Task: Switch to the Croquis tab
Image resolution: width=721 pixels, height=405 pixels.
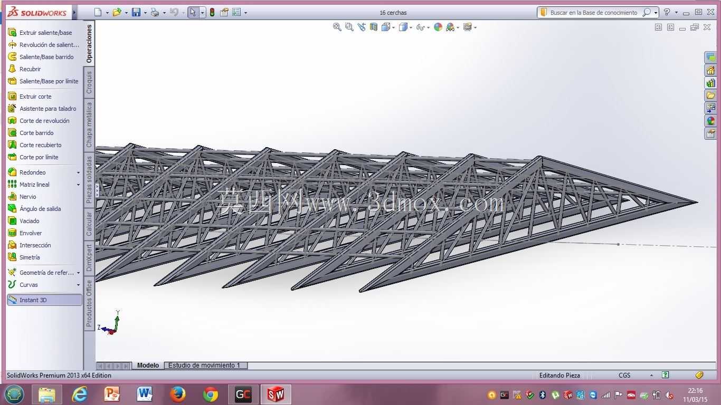Action: tap(89, 83)
